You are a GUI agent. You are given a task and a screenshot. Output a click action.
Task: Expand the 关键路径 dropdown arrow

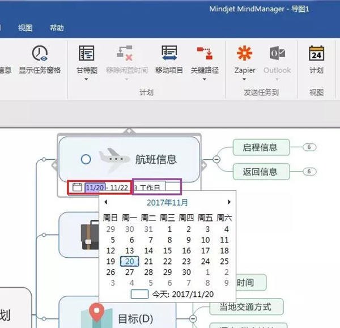(204, 79)
